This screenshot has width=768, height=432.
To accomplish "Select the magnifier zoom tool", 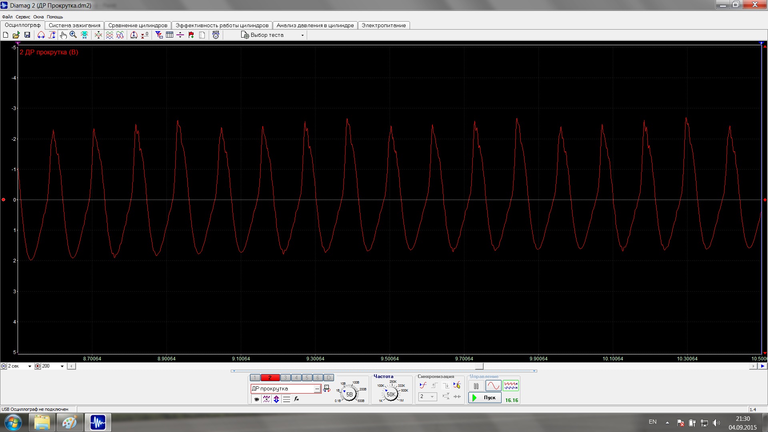I will (x=73, y=35).
